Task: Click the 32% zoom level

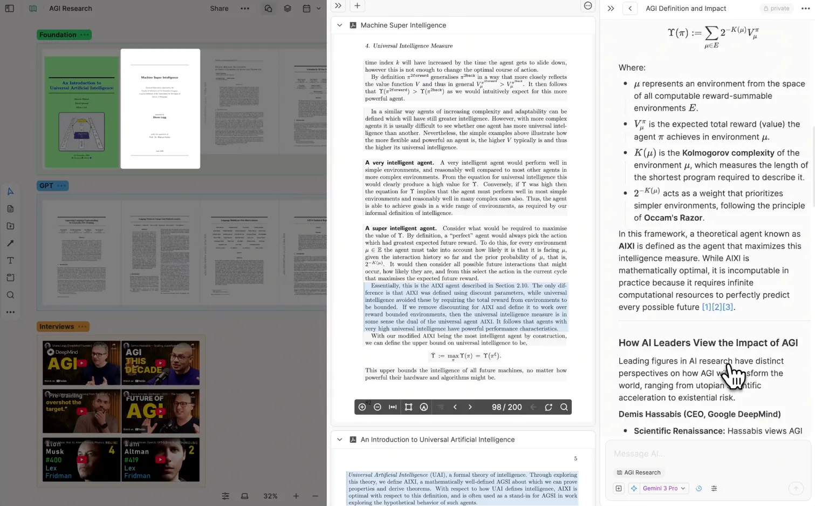Action: (270, 496)
